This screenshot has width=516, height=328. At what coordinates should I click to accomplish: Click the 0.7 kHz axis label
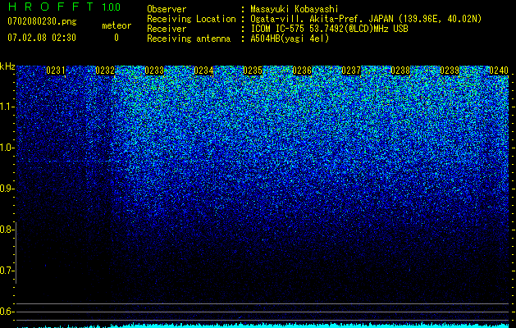[7, 271]
